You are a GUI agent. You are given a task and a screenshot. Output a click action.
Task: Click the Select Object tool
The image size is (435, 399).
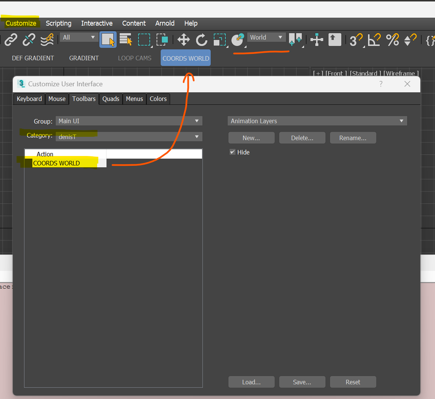tap(108, 40)
